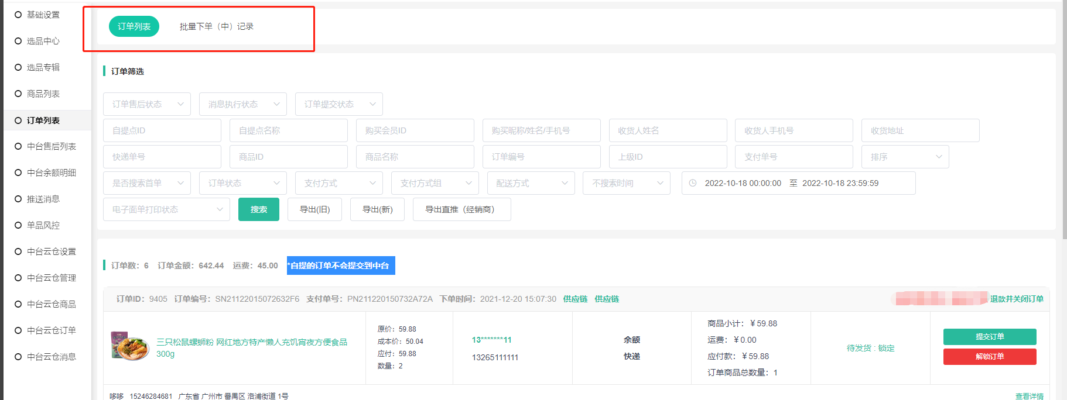Focus the 收货人手机号 input field
Viewport: 1067px width, 400px height.
794,130
